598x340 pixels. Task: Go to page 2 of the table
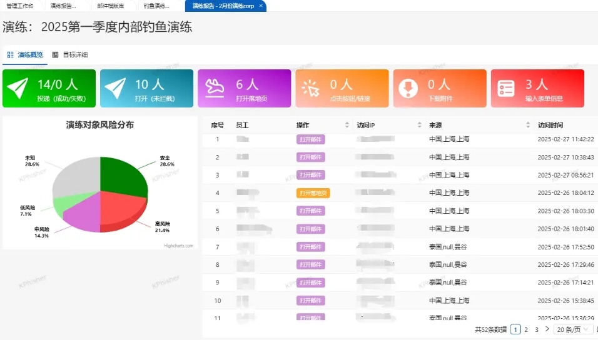(x=526, y=329)
